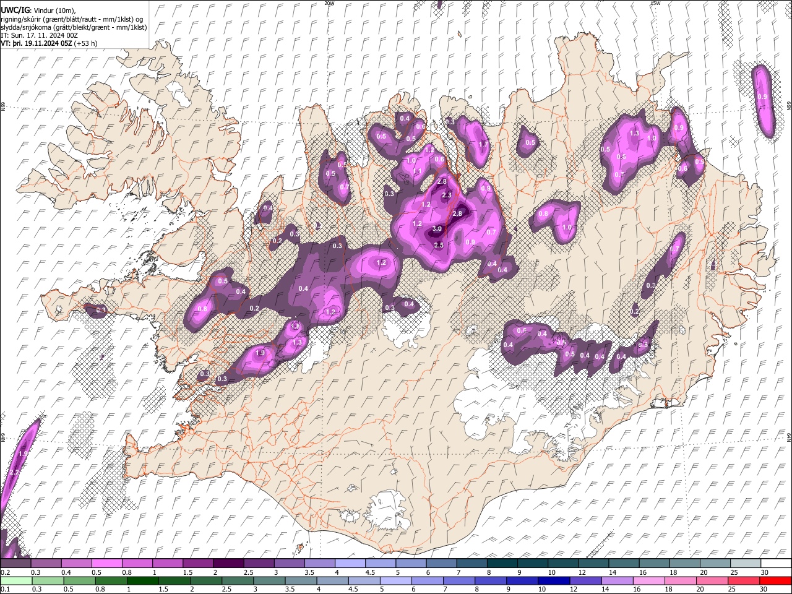
Task: Select the 25 swatch in the rain legend row
Action: pos(744,581)
